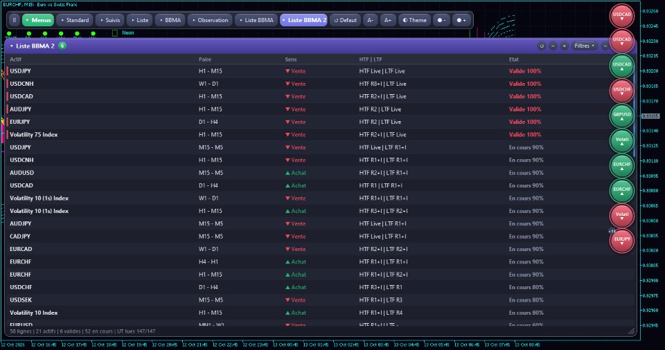
Task: Open the green Menus dropdown
Action: point(38,20)
